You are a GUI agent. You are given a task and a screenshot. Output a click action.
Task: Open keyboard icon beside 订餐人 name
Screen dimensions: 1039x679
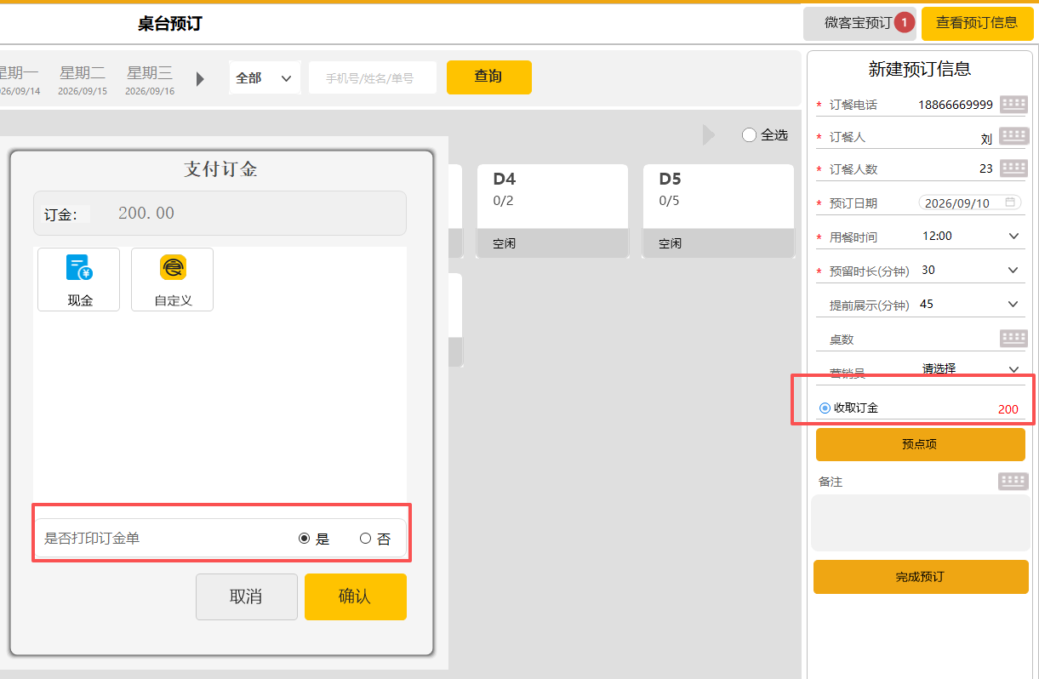point(1013,136)
